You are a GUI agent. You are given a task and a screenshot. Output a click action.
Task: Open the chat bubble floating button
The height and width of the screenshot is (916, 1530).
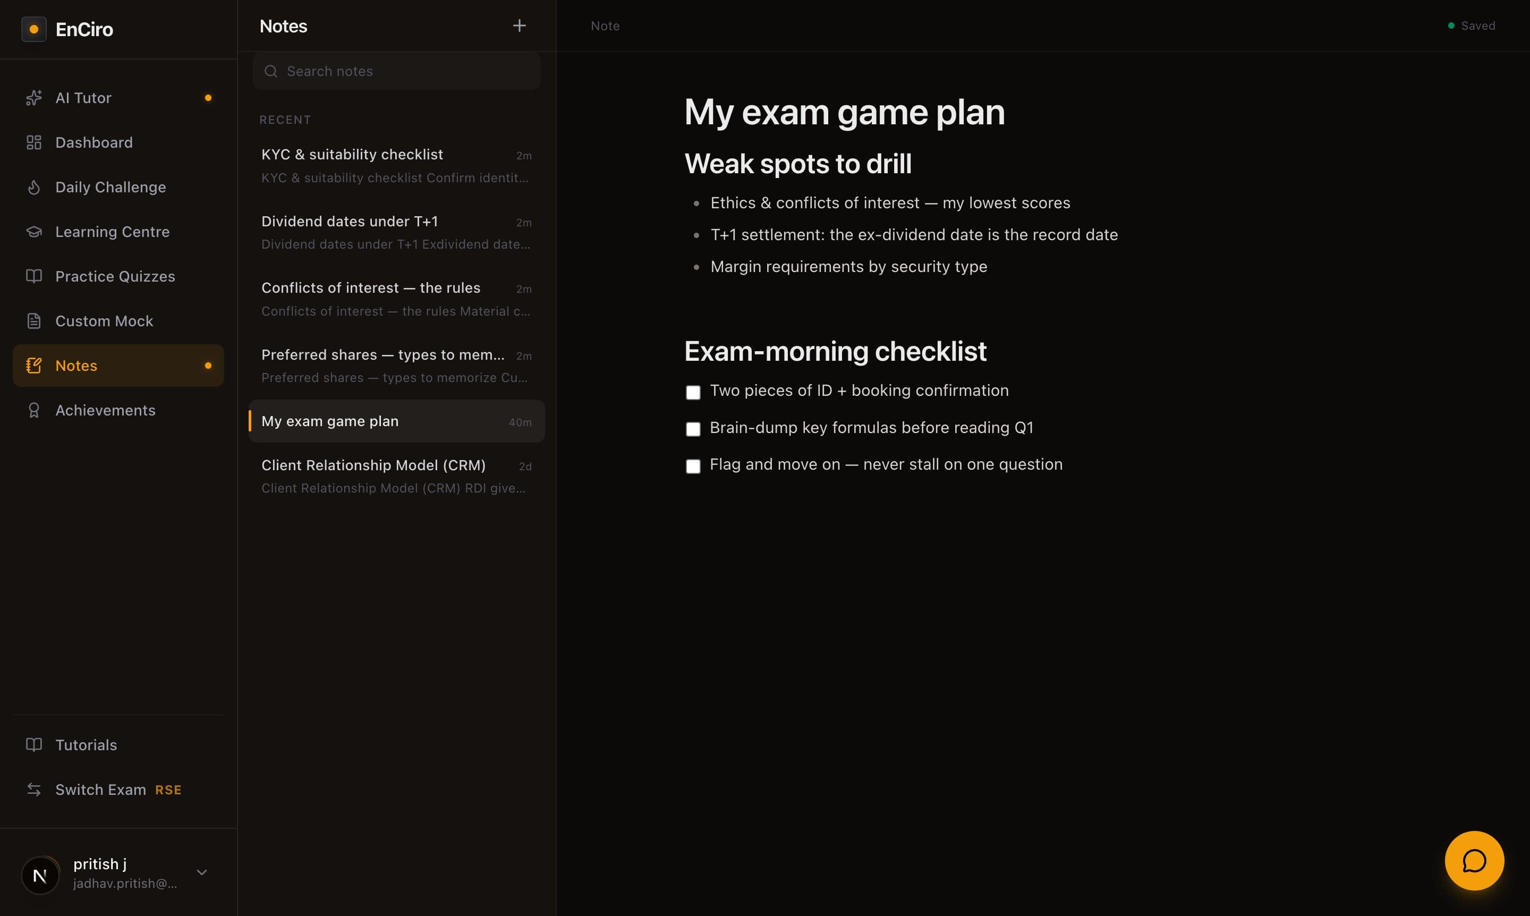click(1474, 860)
